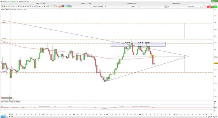Image resolution: width=218 pixels, height=118 pixels.
Task: Open the zoom units dropdown next to 100%
Action: click(x=102, y=6)
